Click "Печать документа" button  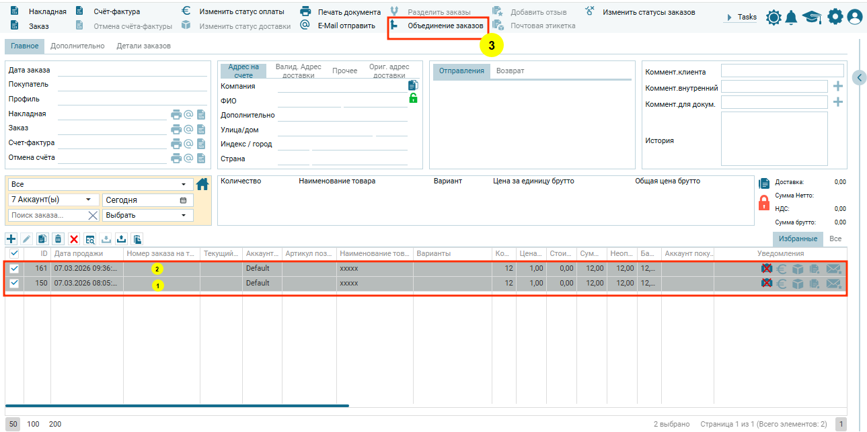pos(348,12)
